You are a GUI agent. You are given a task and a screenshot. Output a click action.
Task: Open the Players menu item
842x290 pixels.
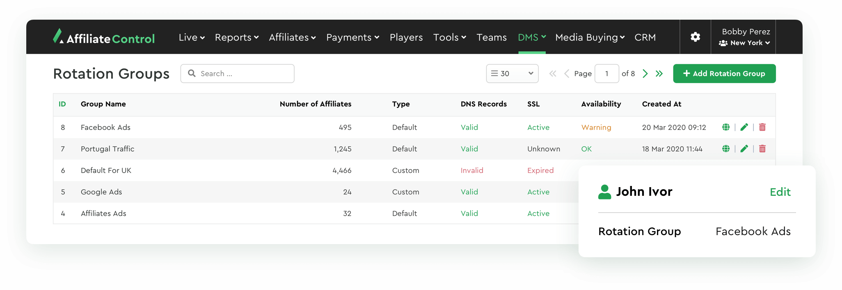406,37
